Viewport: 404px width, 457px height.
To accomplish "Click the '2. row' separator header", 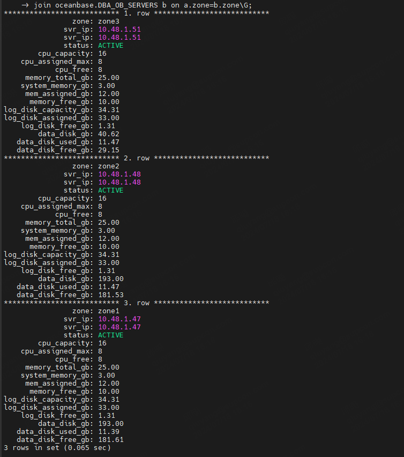I will pos(137,158).
